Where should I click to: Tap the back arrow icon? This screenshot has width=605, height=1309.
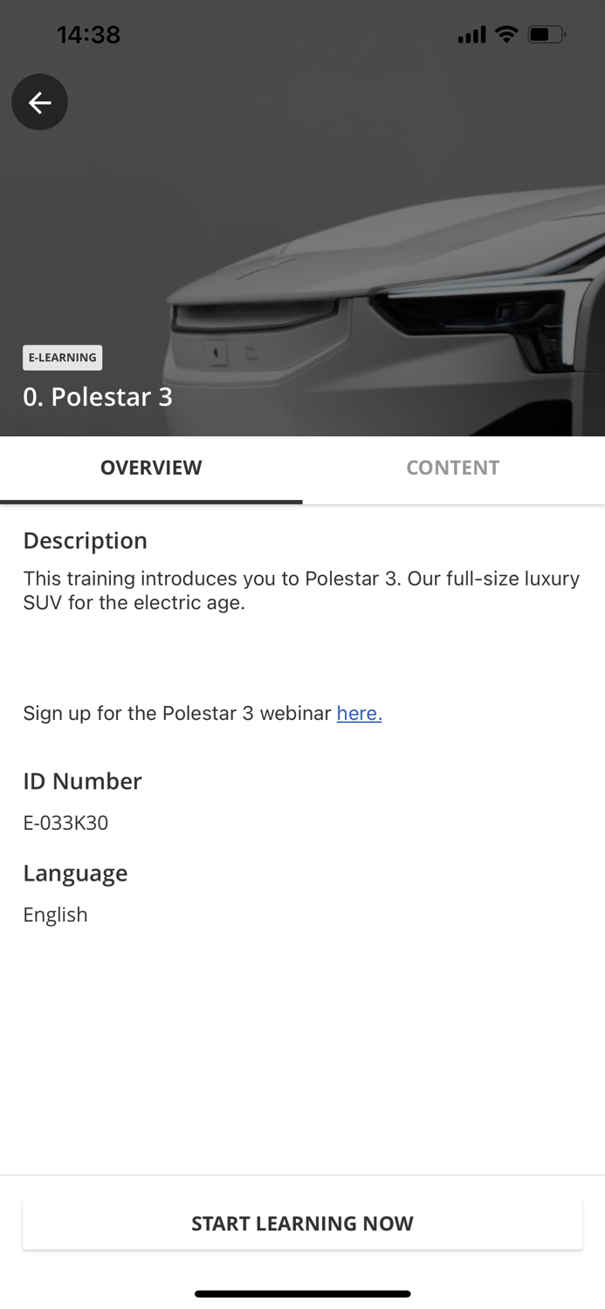click(x=39, y=102)
